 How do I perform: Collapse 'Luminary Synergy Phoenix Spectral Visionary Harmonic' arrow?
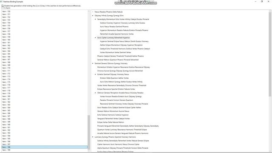[x=93, y=137]
